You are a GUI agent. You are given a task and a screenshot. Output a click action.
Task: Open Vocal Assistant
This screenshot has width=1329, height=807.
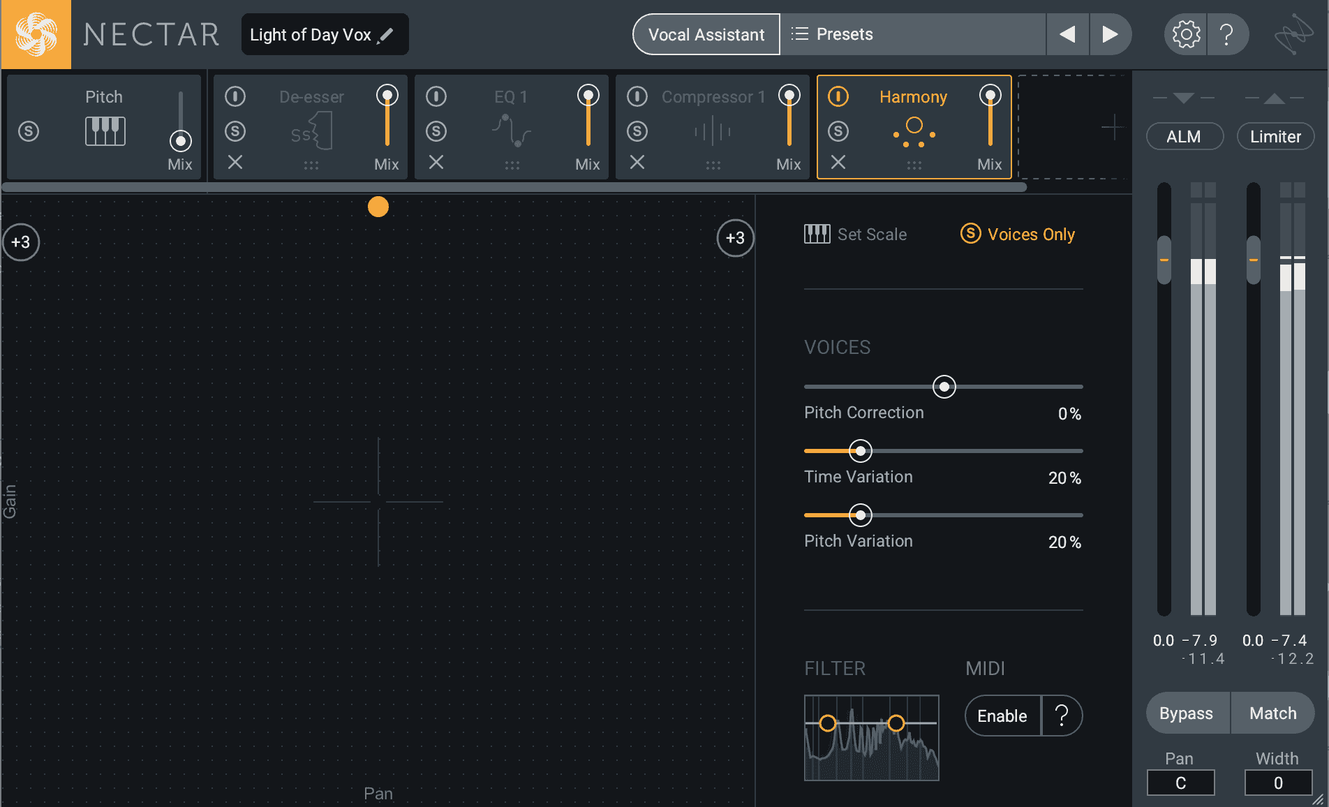(706, 34)
